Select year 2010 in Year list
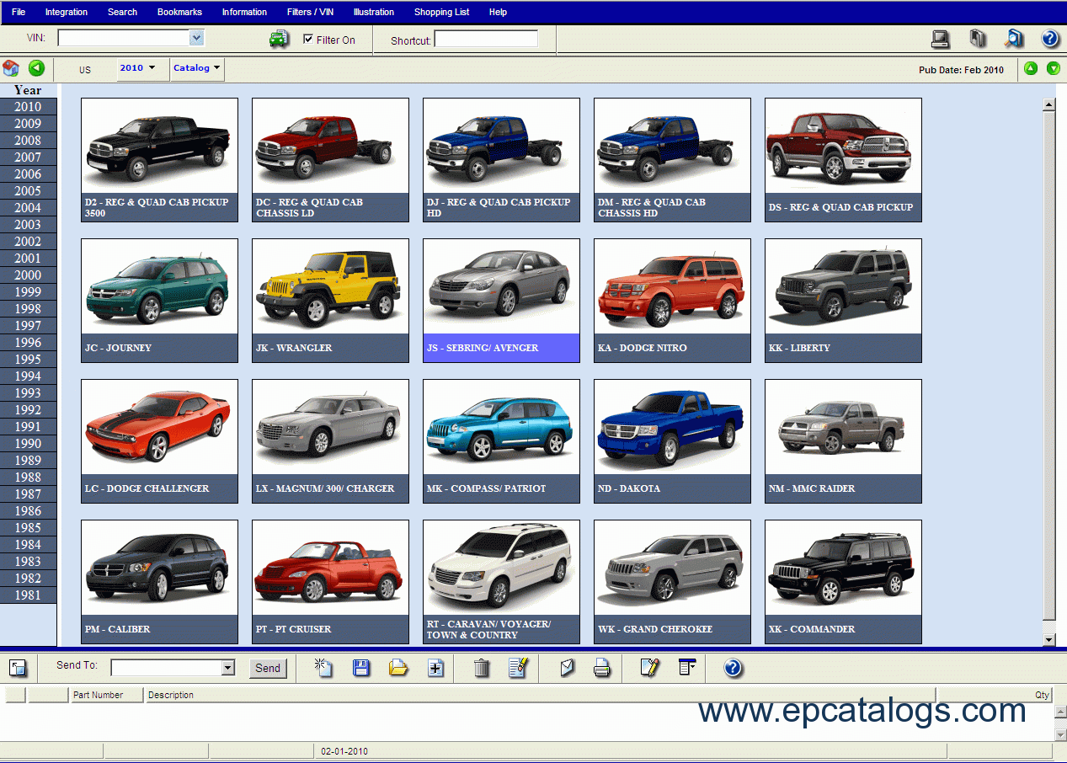This screenshot has width=1067, height=763. (x=28, y=106)
